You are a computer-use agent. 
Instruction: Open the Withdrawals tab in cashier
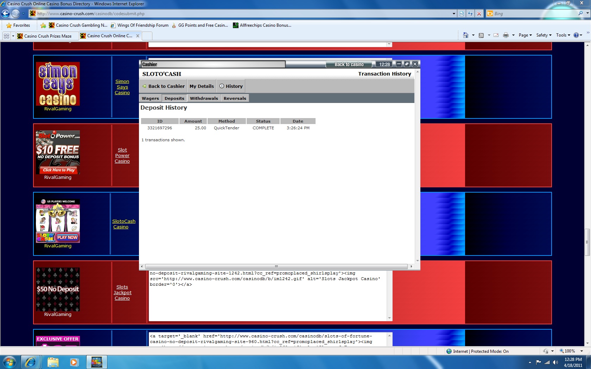[x=204, y=98]
